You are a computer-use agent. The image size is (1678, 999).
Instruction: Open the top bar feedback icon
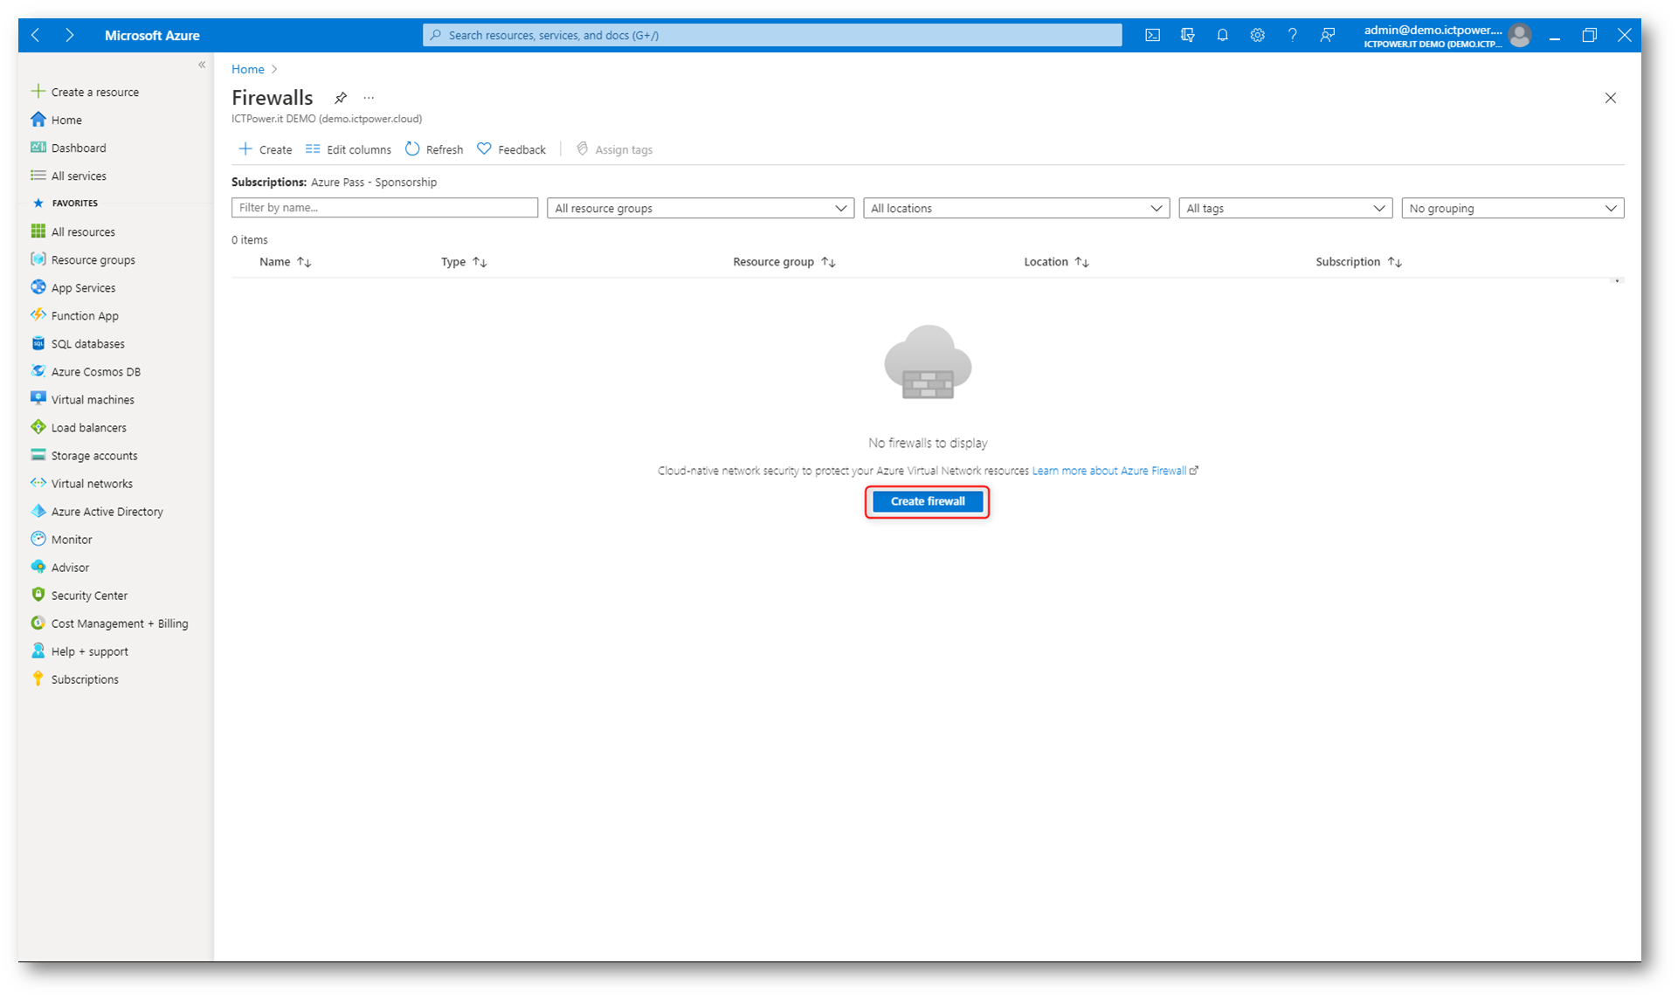(x=1327, y=35)
